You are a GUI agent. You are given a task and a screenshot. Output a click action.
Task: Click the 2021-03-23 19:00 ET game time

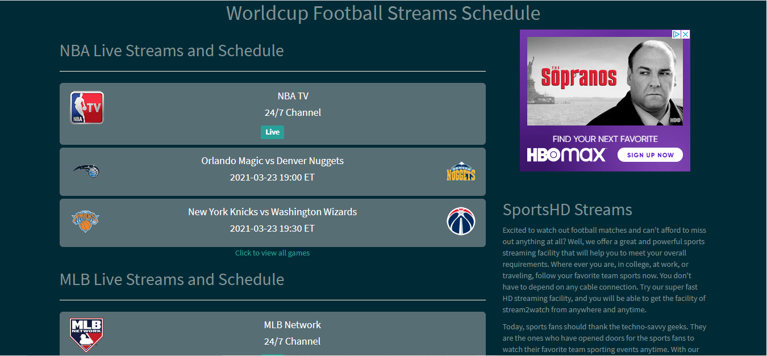(272, 177)
